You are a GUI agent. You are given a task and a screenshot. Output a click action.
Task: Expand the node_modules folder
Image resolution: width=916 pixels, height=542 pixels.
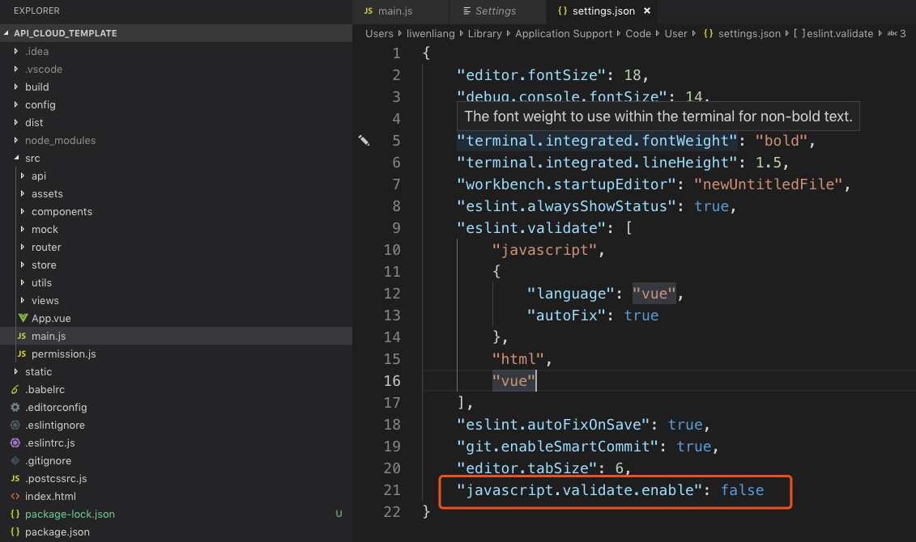click(x=16, y=140)
